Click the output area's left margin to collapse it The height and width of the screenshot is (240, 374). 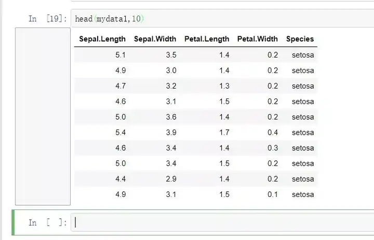43,117
